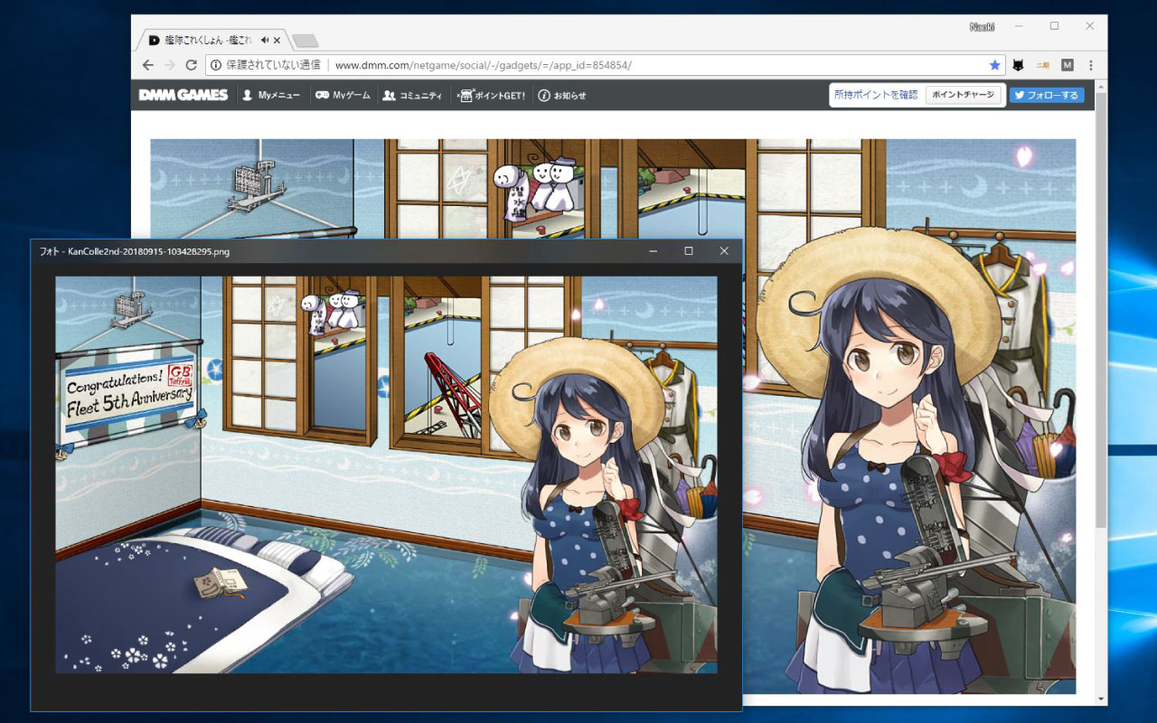The image size is (1157, 723).
Task: Toggle the bookmark star for this page
Action: tap(994, 64)
